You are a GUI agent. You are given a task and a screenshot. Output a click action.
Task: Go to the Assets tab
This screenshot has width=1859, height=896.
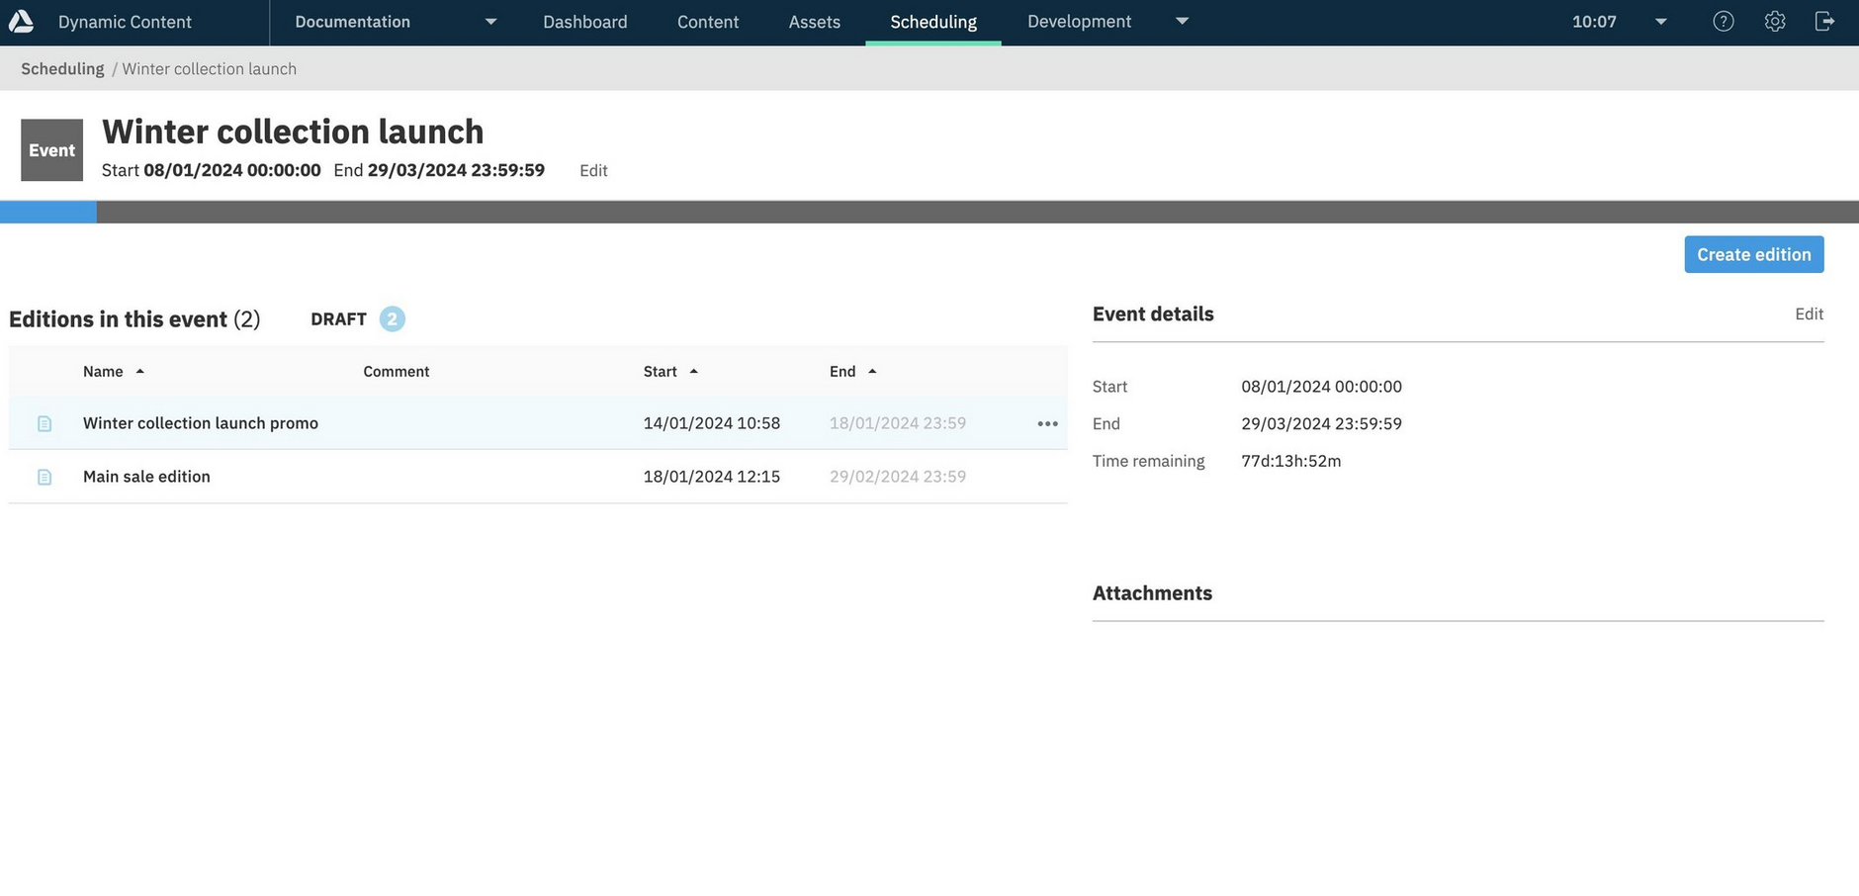pyautogui.click(x=814, y=22)
